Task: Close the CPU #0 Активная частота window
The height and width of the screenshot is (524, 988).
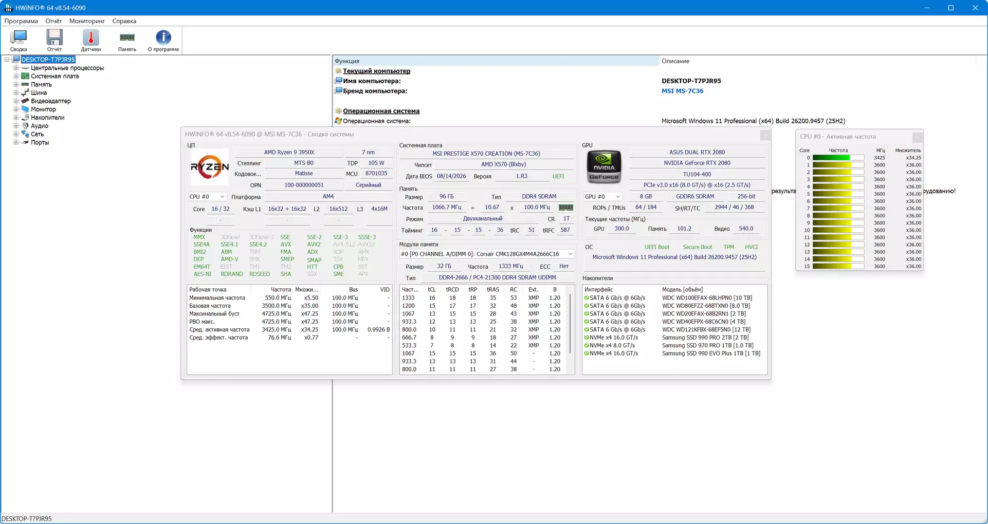Action: coord(917,137)
